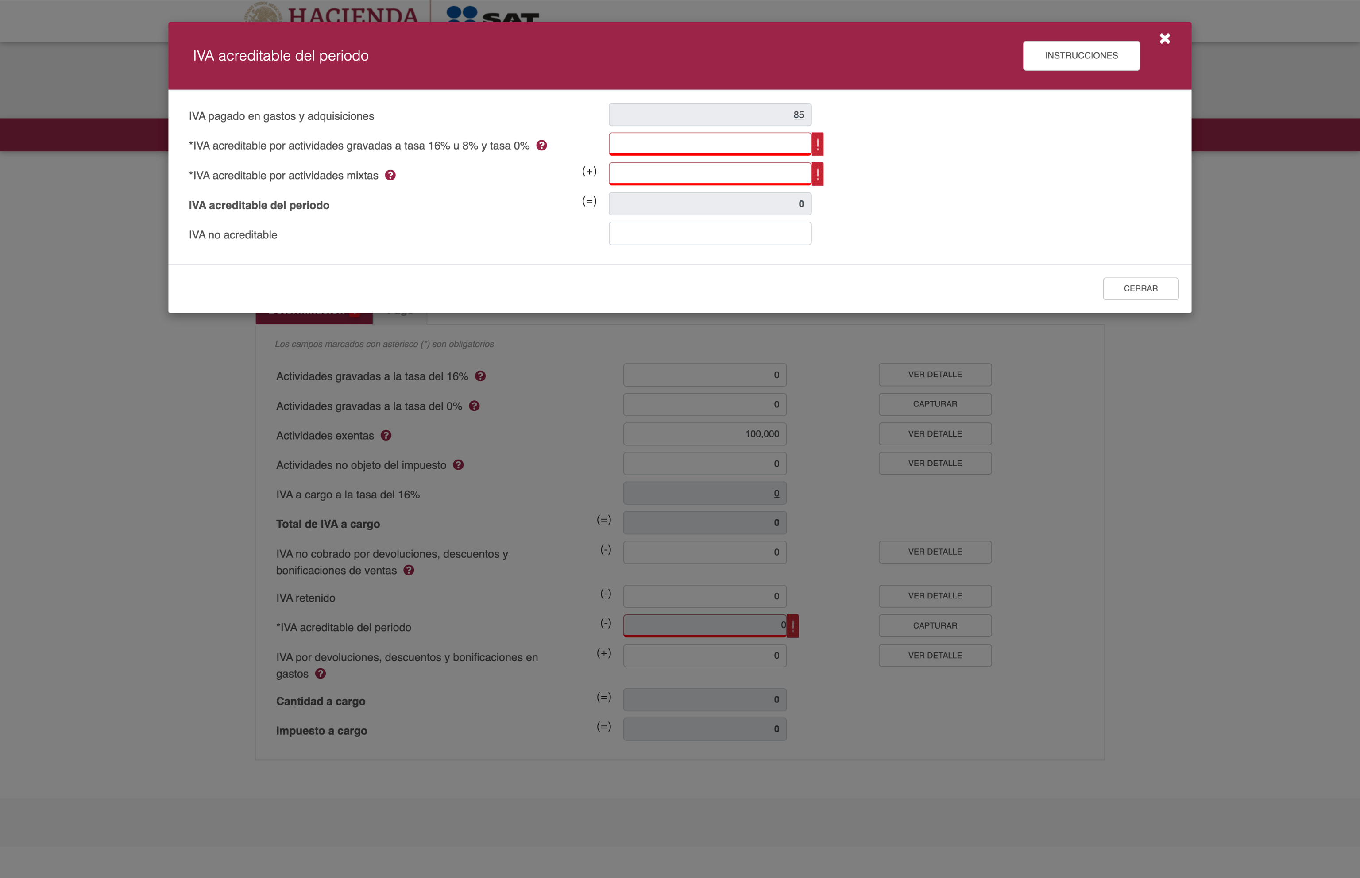
Task: Click VER DETALLE for Actividades exentas
Action: [x=935, y=434]
